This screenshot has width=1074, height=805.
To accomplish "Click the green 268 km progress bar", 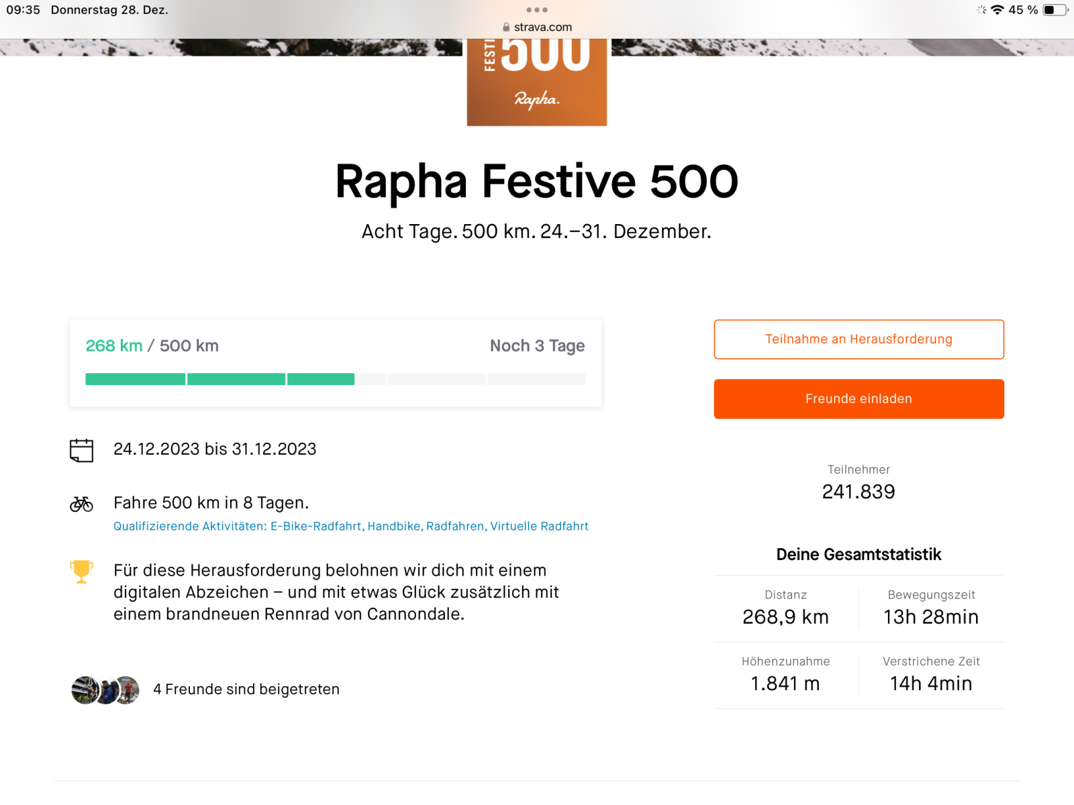I will pos(219,379).
